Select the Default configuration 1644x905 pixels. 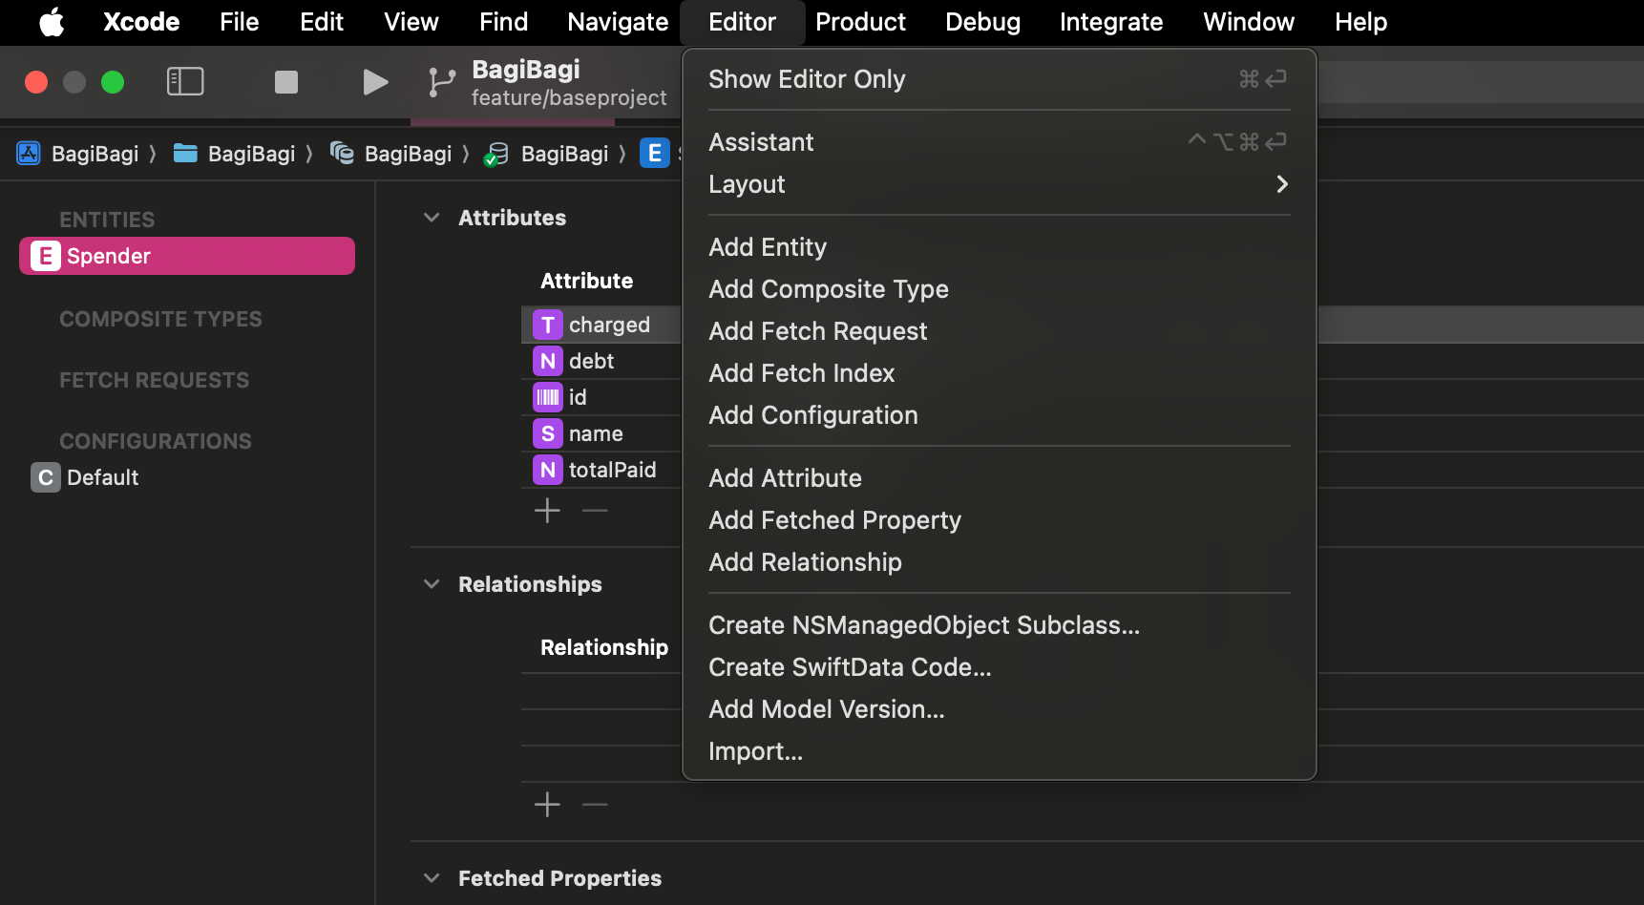click(102, 477)
